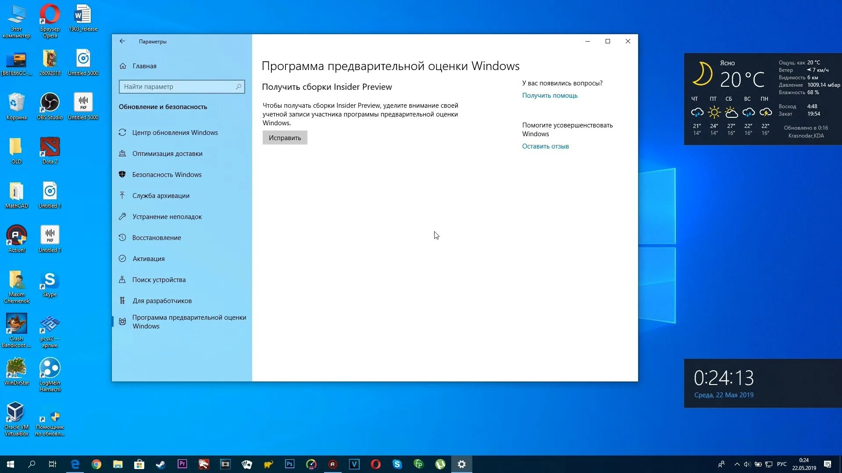Click the Получить помощь link

click(x=549, y=95)
